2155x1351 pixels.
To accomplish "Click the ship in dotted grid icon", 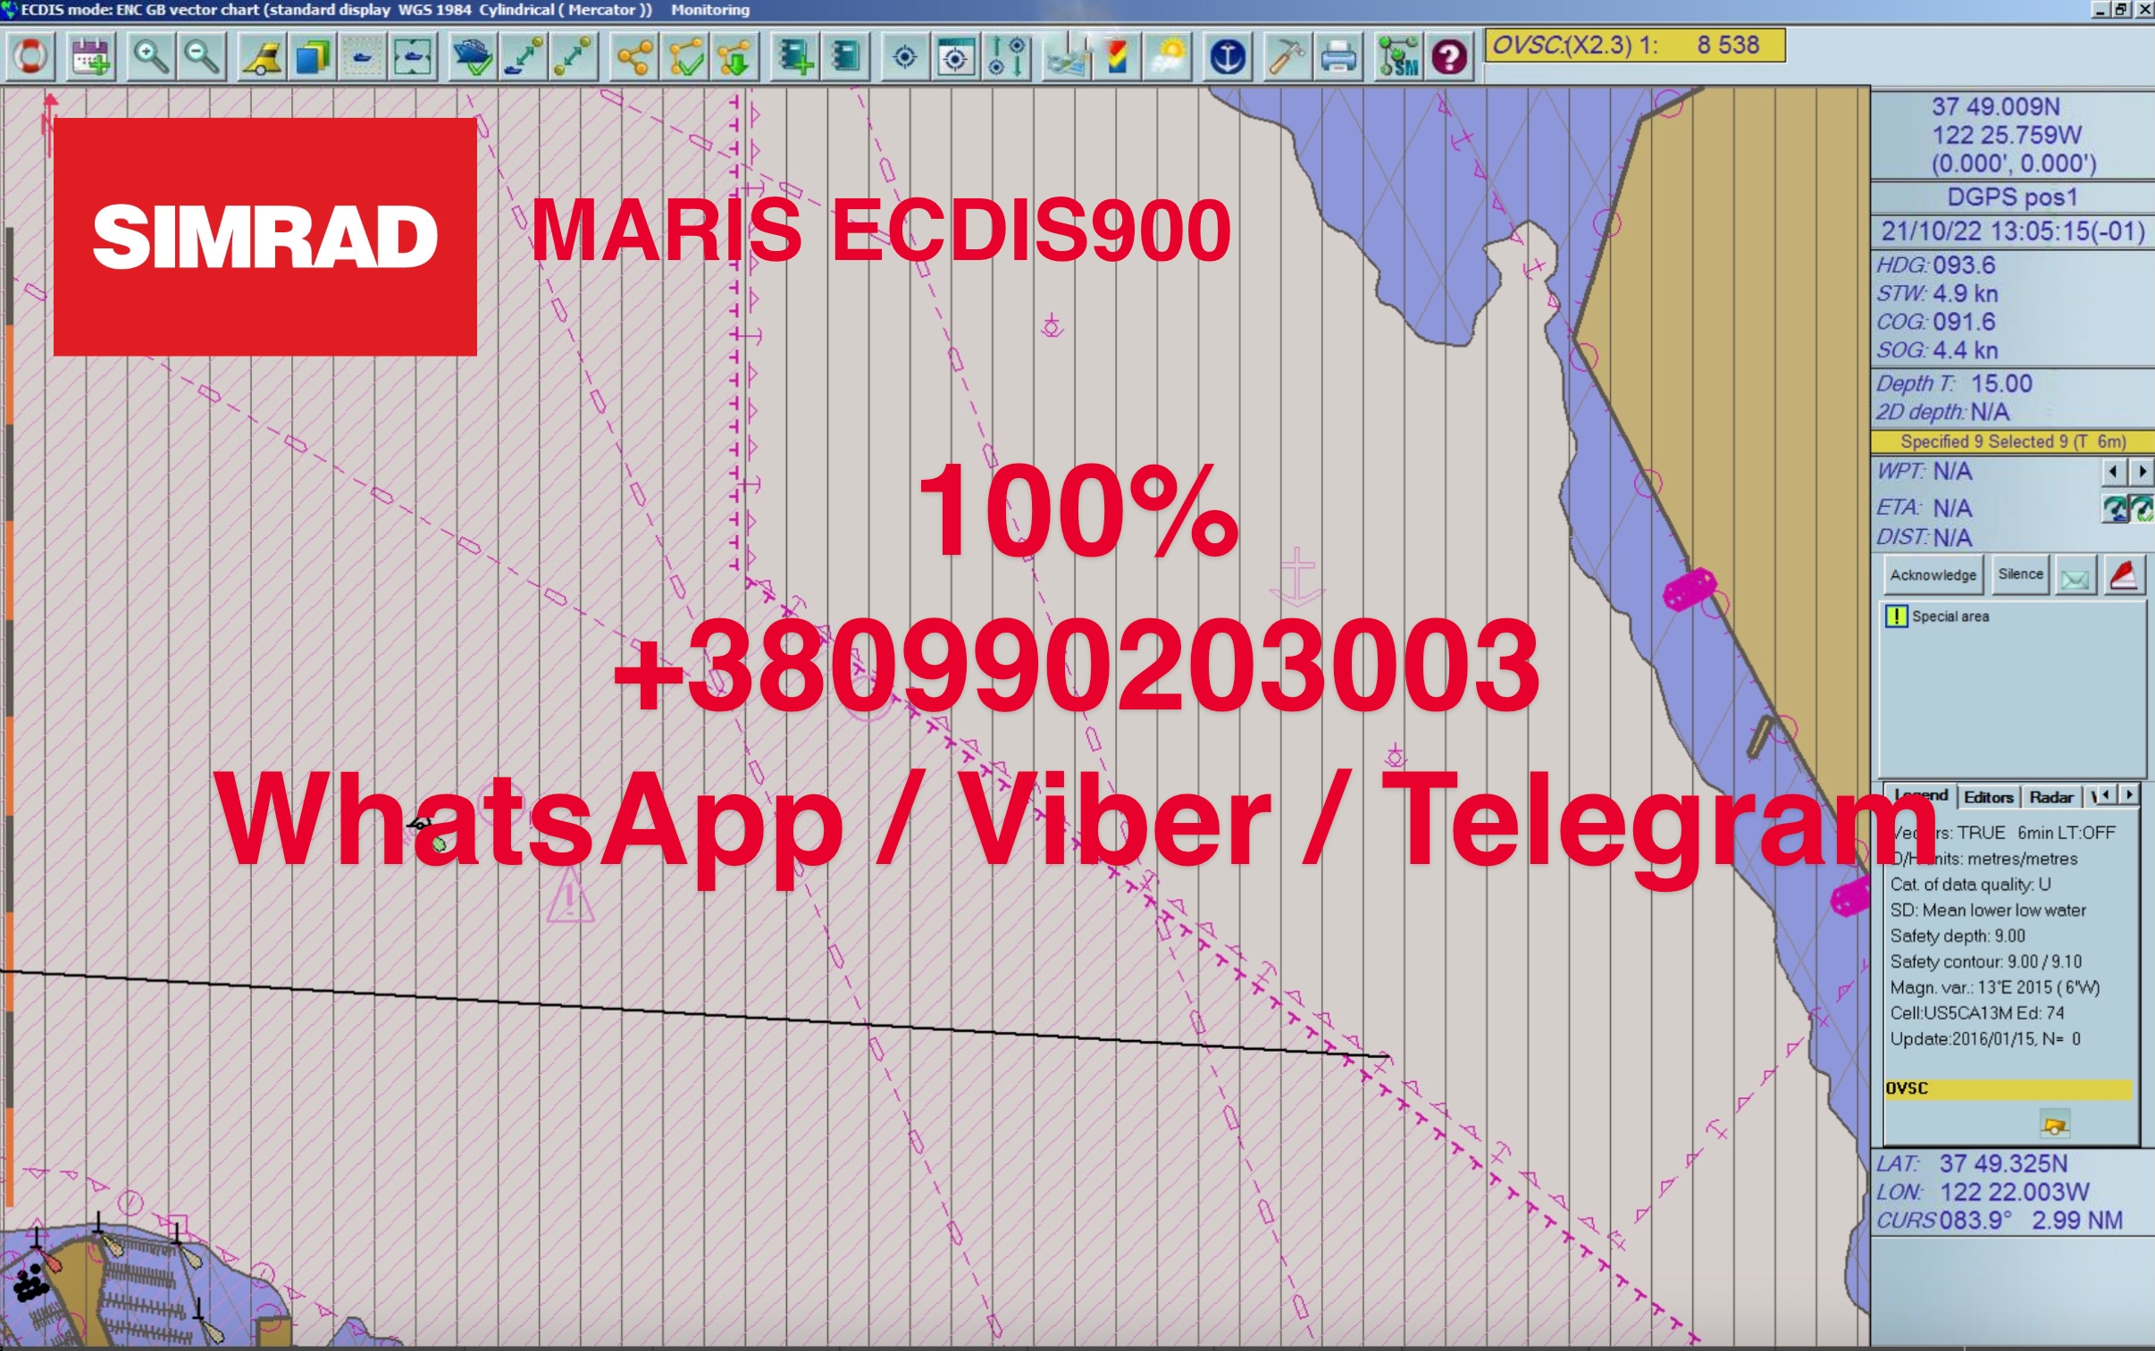I will coord(364,57).
